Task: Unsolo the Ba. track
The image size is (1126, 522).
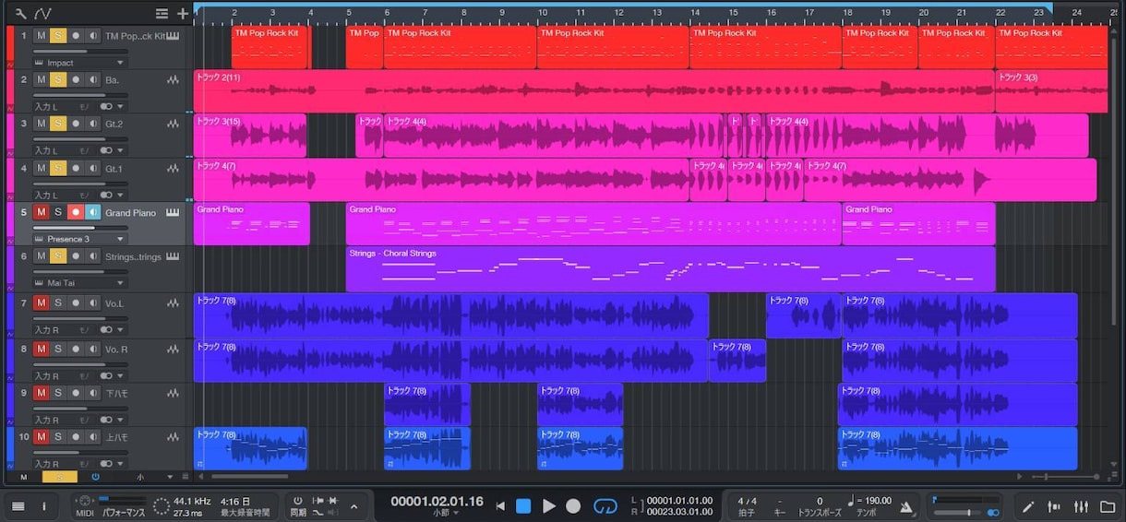Action: [58, 80]
